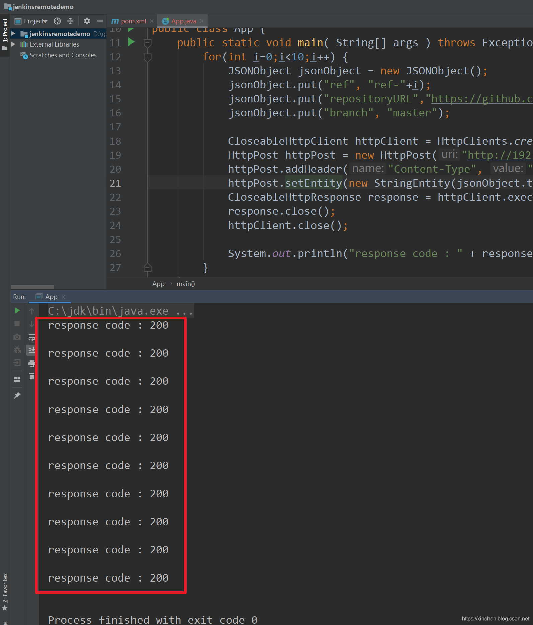The image size is (533, 625).
Task: Expand the jenkinsremotedemo project node
Action: pyautogui.click(x=13, y=34)
